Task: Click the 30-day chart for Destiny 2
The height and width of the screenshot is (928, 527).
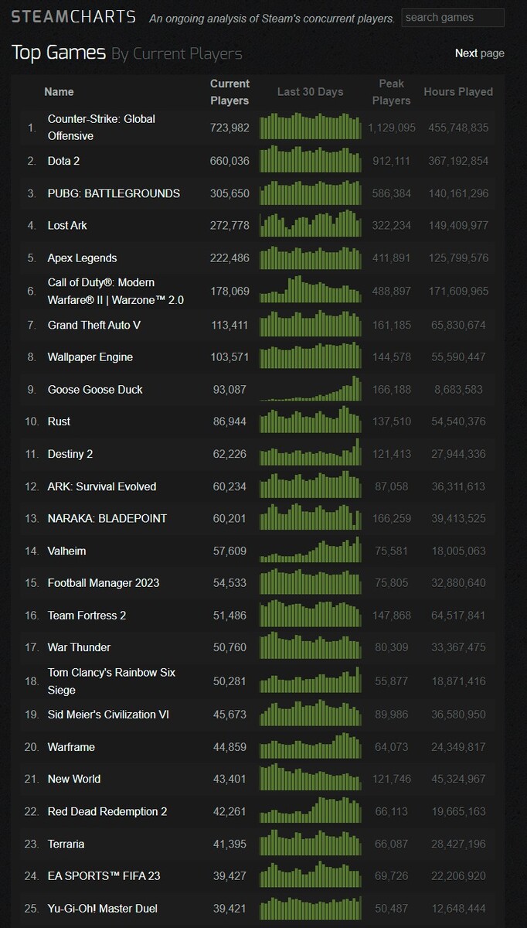Action: click(x=311, y=452)
